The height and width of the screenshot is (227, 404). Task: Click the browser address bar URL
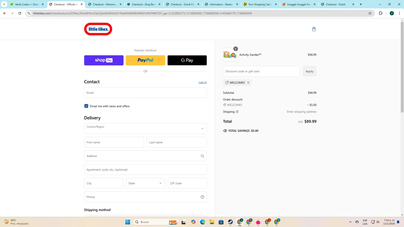[x=142, y=13]
